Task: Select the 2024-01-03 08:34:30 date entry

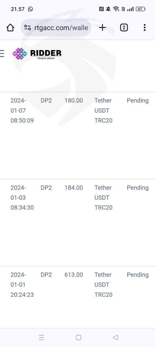Action: (x=22, y=198)
